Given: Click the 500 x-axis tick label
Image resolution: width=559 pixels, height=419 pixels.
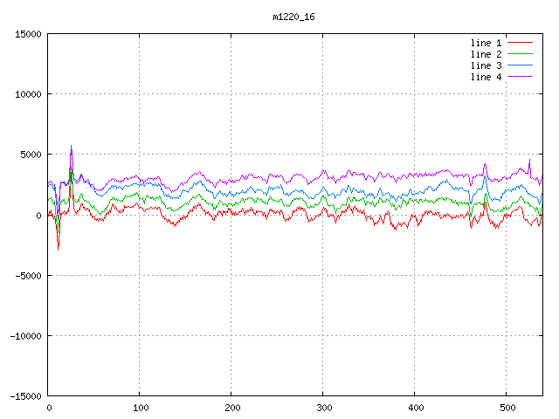Looking at the screenshot, I should click(507, 408).
